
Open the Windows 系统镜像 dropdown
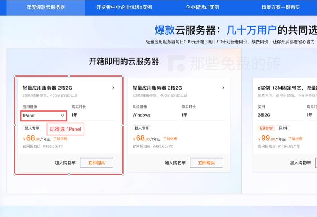153,115
